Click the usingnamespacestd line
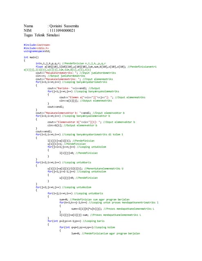 click(37, 51)
